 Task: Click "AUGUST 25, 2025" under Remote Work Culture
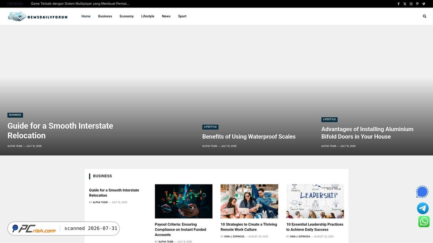coord(258,236)
